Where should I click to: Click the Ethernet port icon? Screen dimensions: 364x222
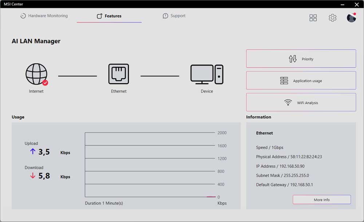click(x=119, y=74)
